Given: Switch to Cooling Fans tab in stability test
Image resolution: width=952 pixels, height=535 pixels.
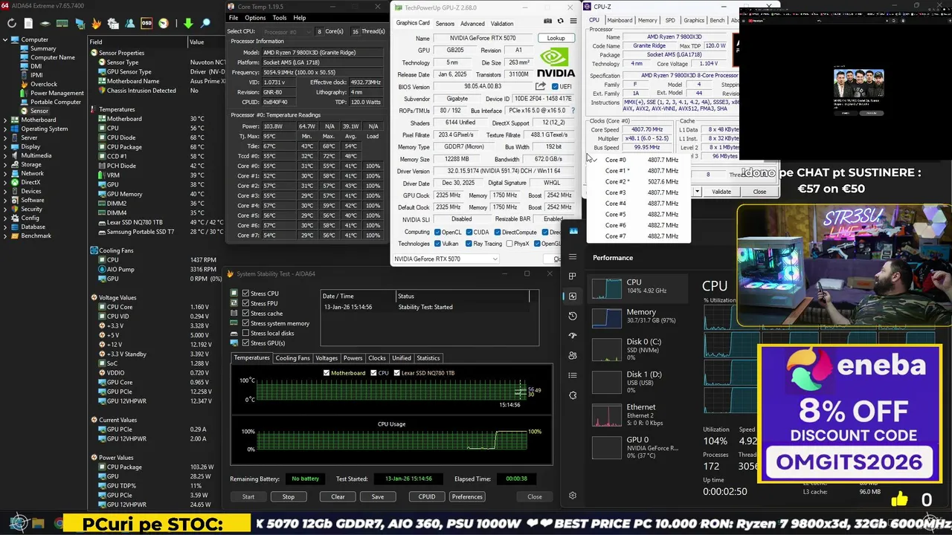Looking at the screenshot, I should pos(292,358).
